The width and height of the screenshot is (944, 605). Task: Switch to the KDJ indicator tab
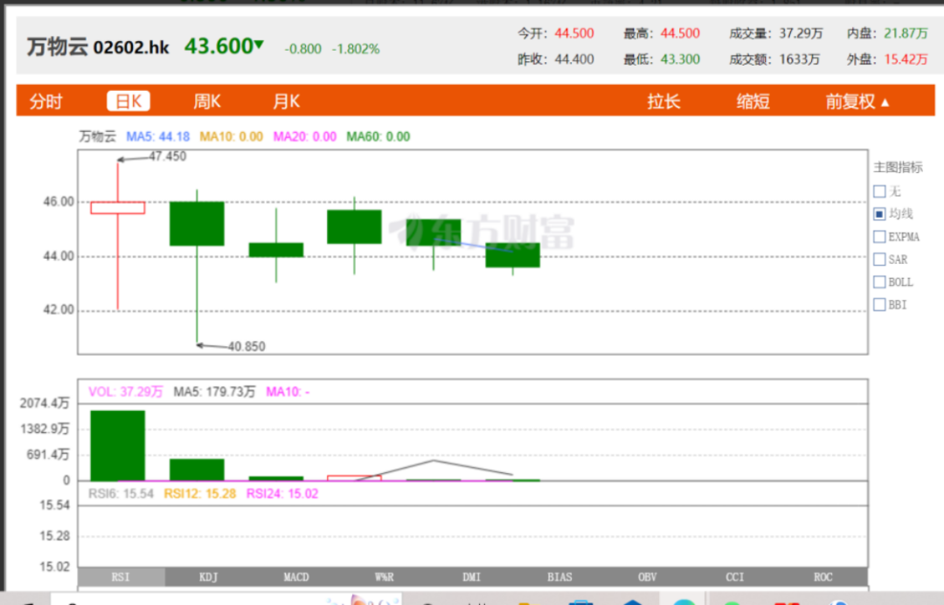click(209, 577)
